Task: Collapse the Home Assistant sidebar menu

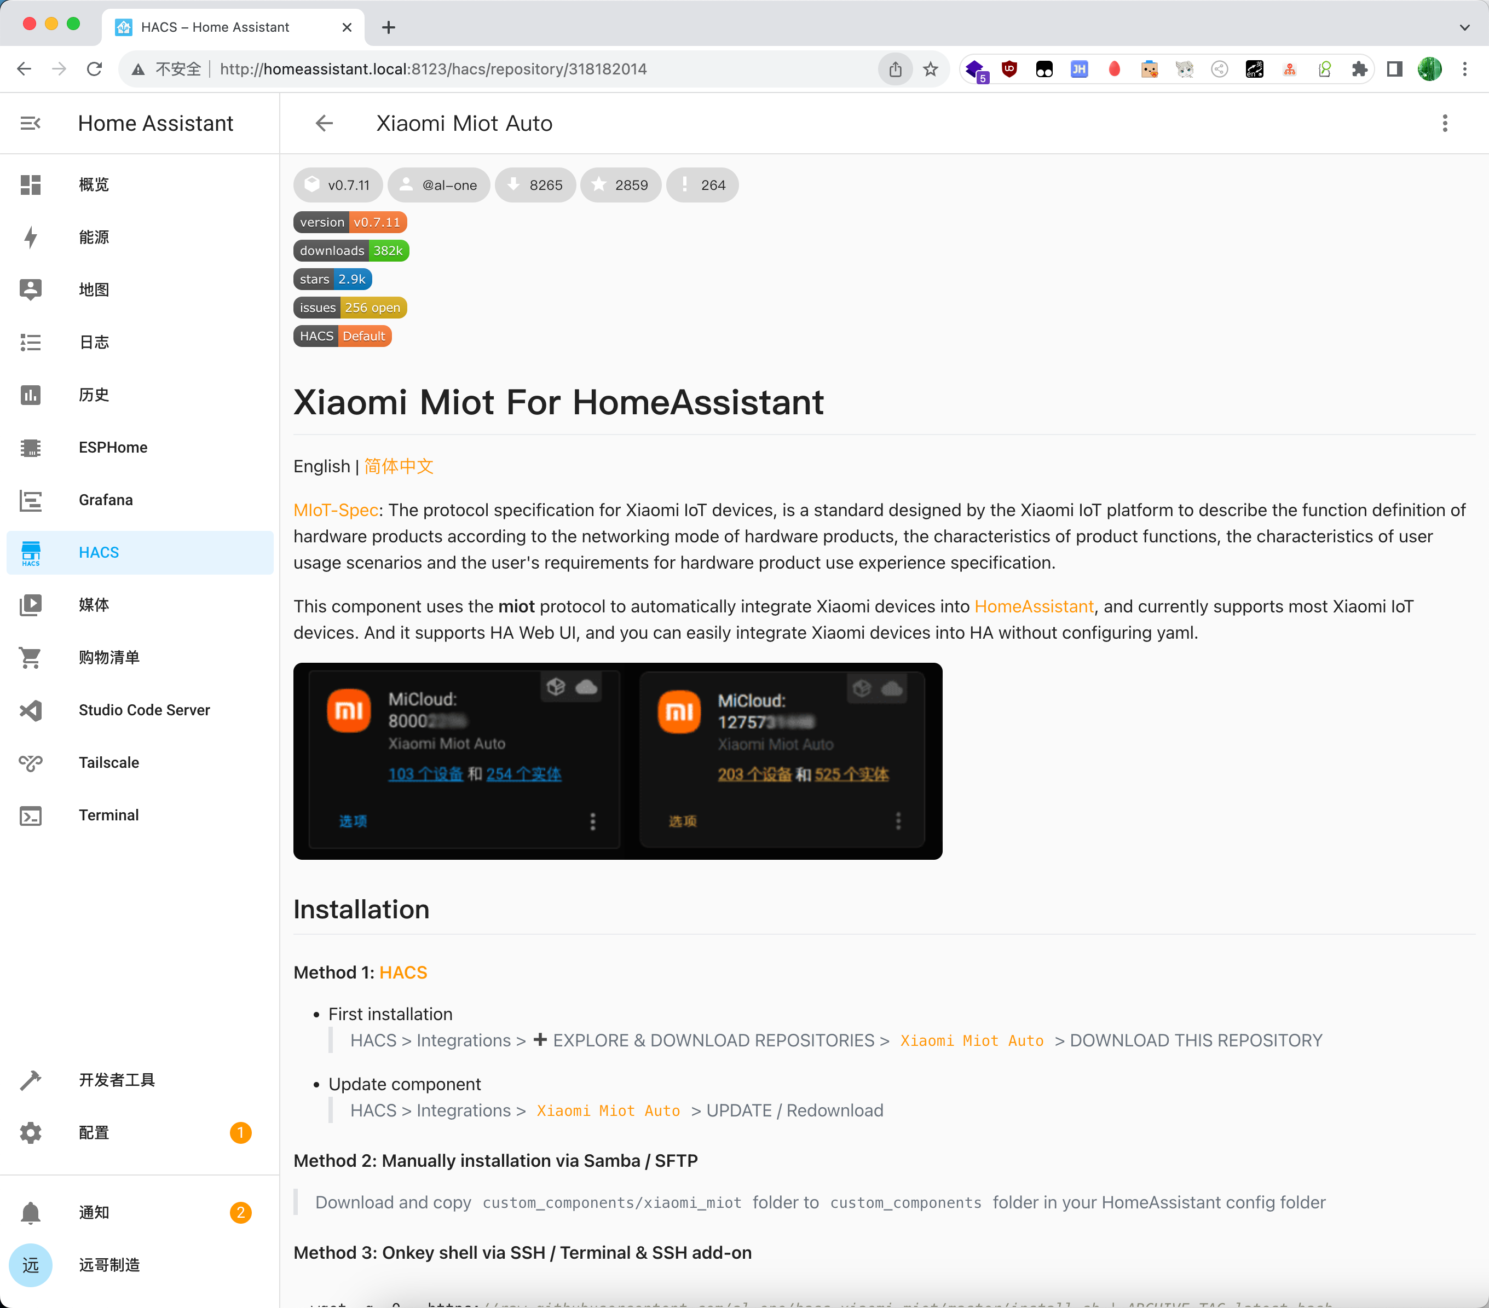Action: coord(30,123)
